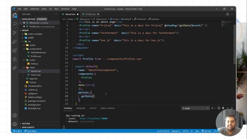
Task: Open terminal selector dropdown '1: bash'
Action: pyautogui.click(x=195, y=108)
